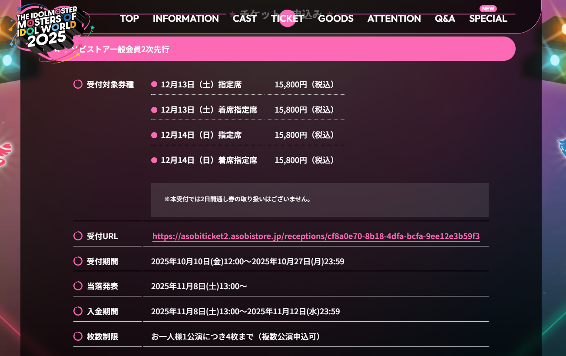Click the price for 12月14日（日）指定席

point(306,135)
